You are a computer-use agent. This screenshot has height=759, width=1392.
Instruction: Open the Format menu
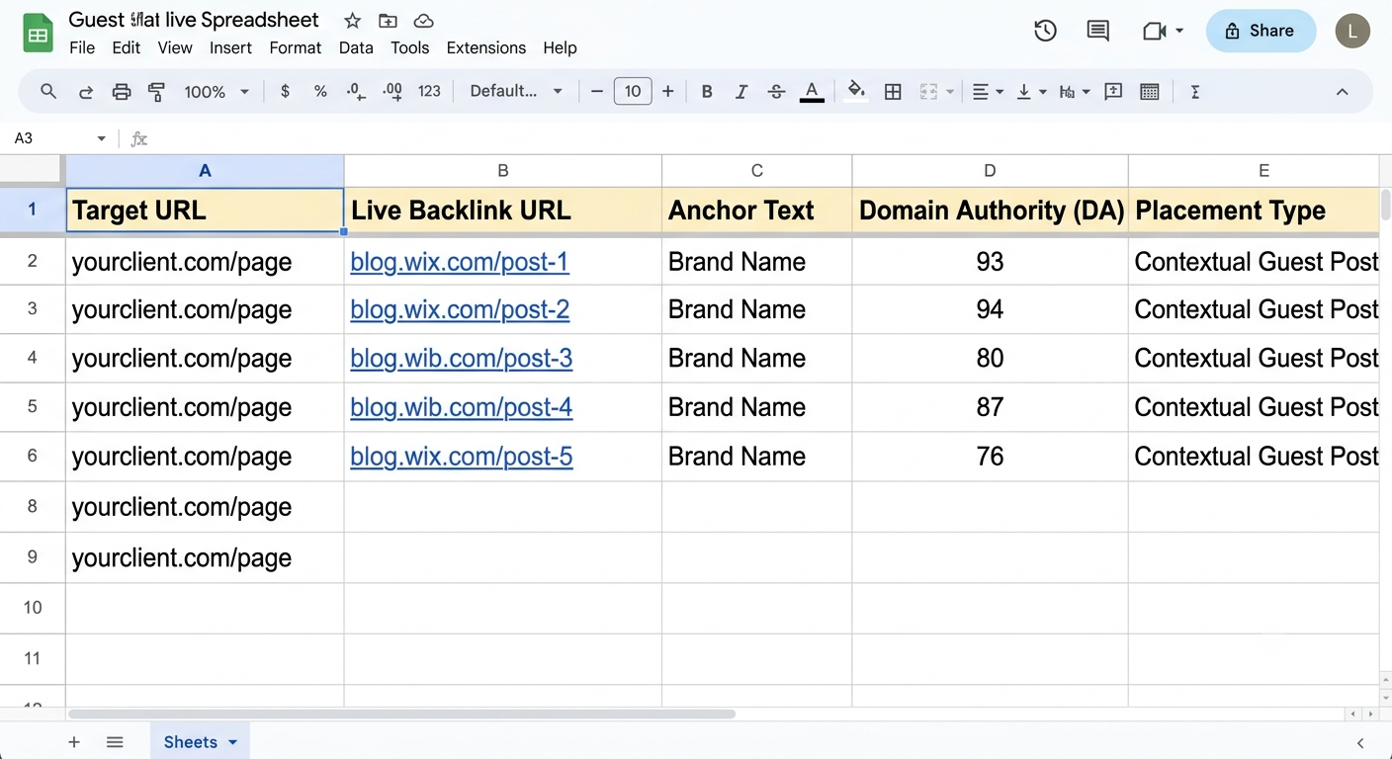tap(295, 47)
